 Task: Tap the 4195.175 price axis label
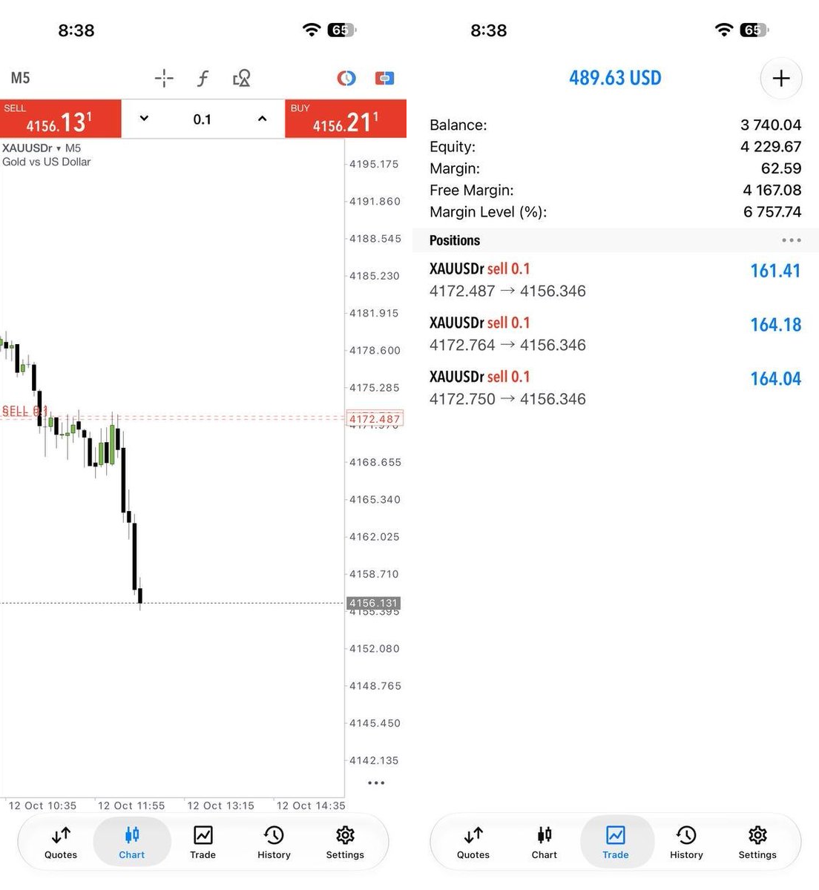[375, 164]
